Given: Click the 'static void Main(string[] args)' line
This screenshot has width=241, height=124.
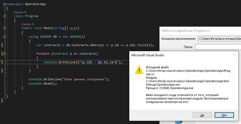Looking at the screenshot, I should pyautogui.click(x=50, y=28).
